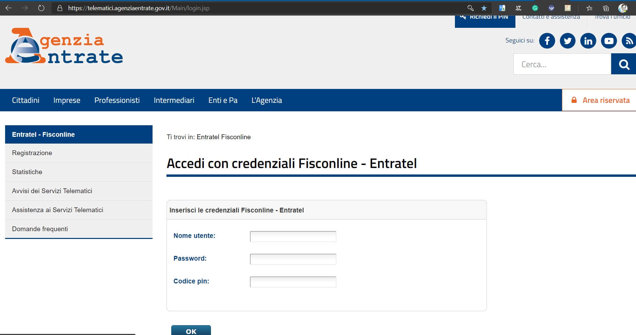Select Intermediari in the navigation bar
Screen dimensions: 636x335
[x=174, y=100]
